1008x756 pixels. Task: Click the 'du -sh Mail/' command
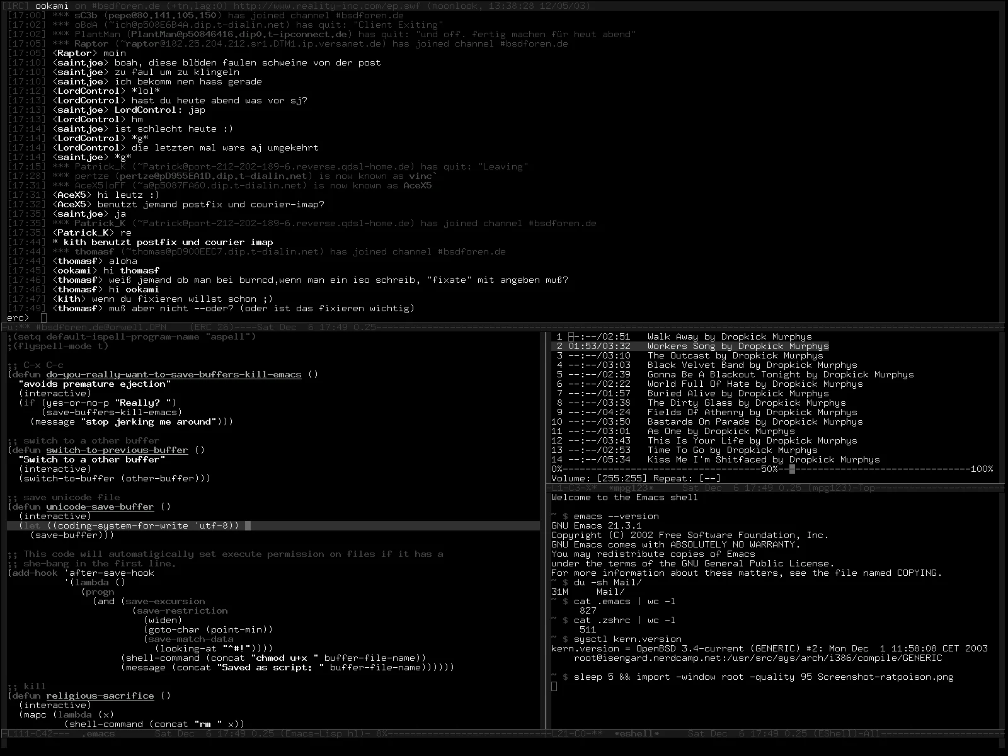(607, 582)
